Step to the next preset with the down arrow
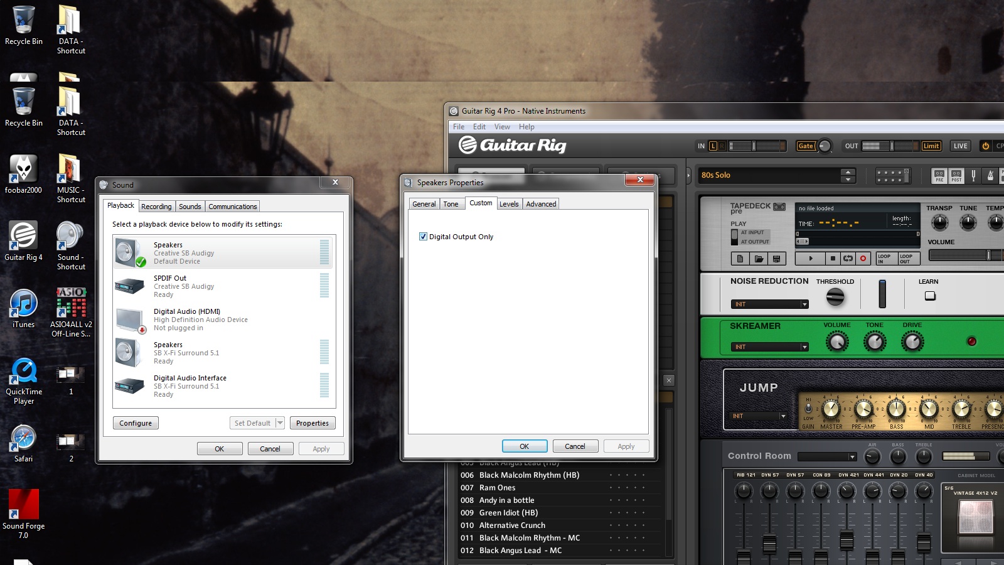Screen dimensions: 1004x565 click(848, 180)
